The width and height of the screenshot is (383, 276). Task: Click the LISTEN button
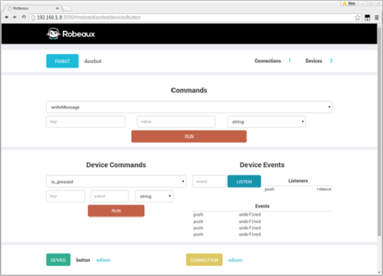click(244, 181)
